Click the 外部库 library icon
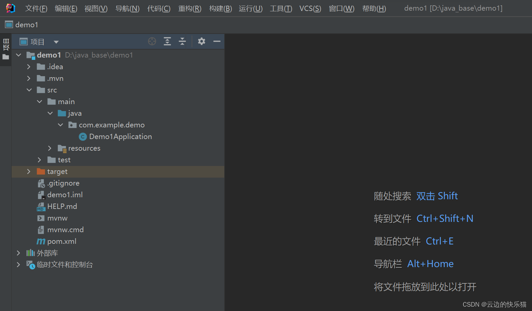The width and height of the screenshot is (532, 311). click(31, 253)
